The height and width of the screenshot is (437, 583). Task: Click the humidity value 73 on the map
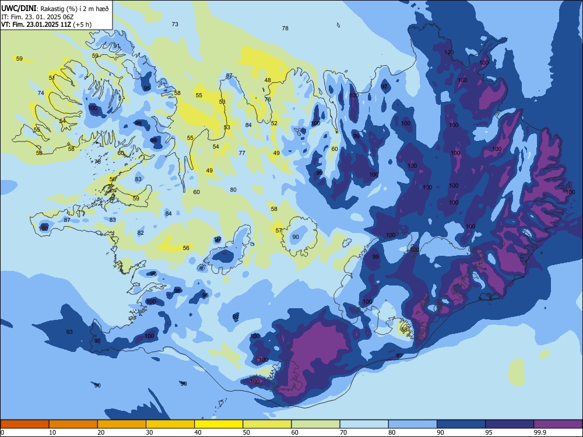pyautogui.click(x=175, y=24)
